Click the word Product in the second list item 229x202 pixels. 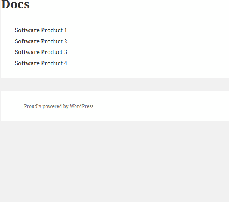(x=52, y=41)
